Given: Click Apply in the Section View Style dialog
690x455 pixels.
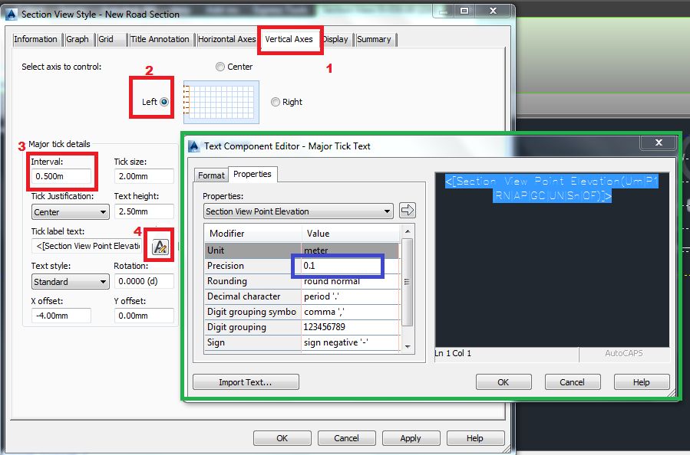Looking at the screenshot, I should (x=411, y=438).
